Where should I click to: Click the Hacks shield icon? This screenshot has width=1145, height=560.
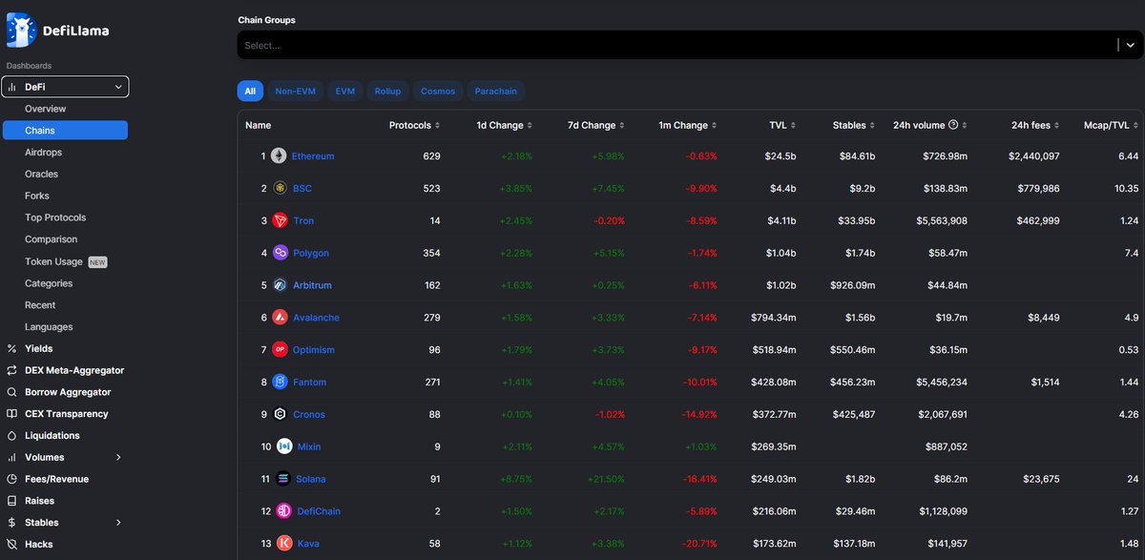tap(11, 544)
